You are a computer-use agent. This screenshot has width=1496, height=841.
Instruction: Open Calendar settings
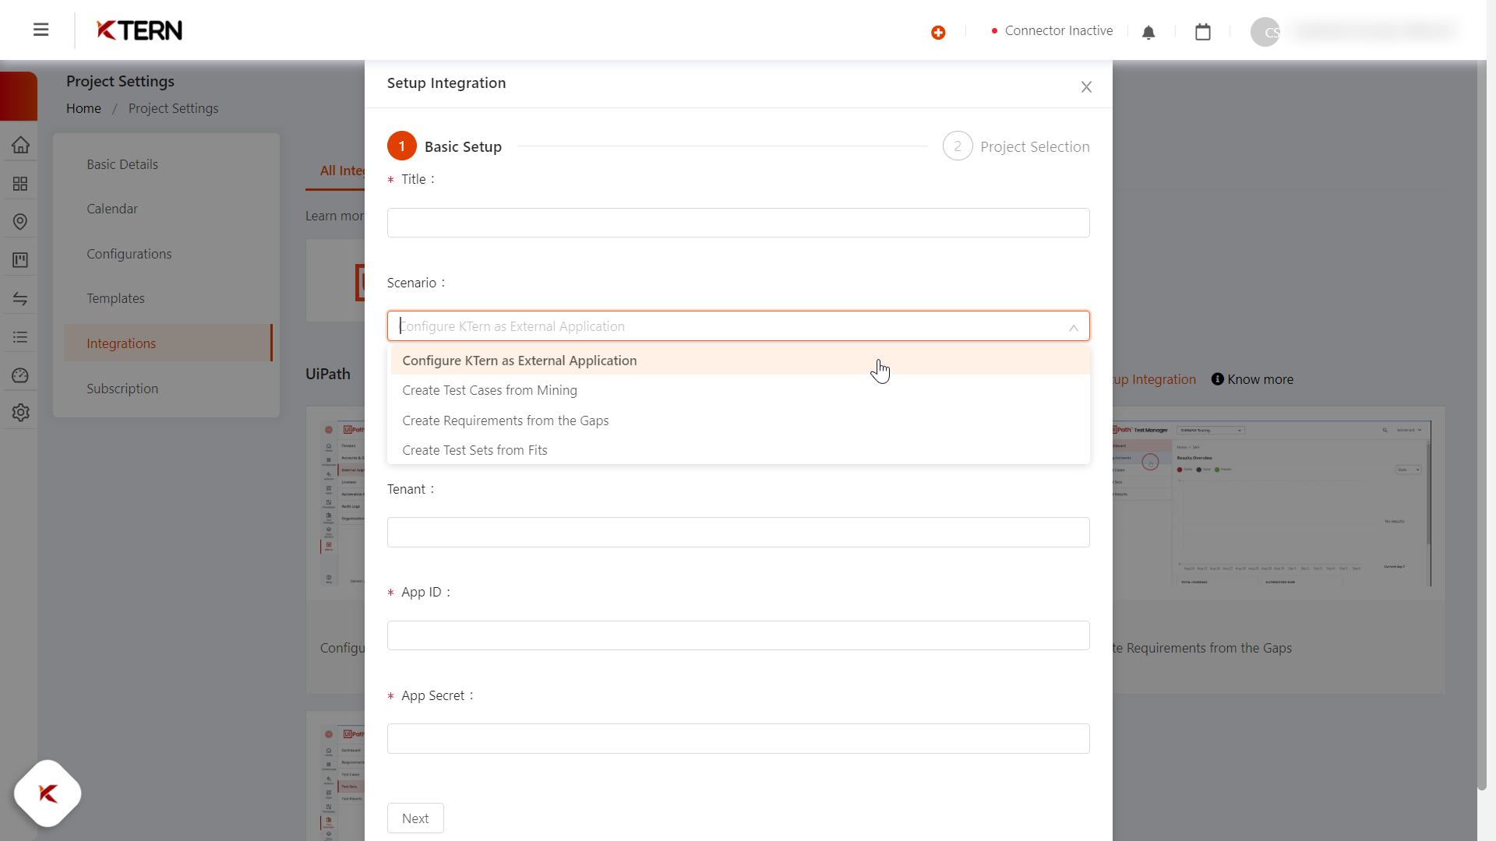[x=112, y=209]
